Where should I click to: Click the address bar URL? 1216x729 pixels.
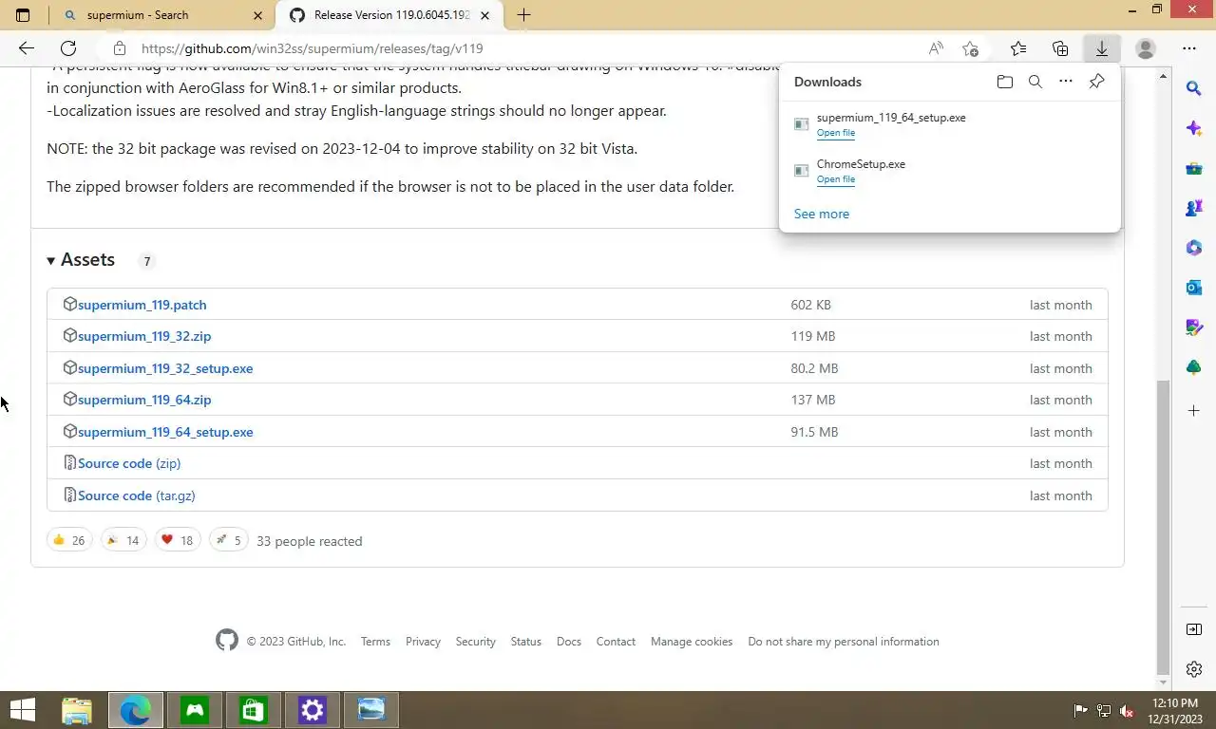coord(313,48)
